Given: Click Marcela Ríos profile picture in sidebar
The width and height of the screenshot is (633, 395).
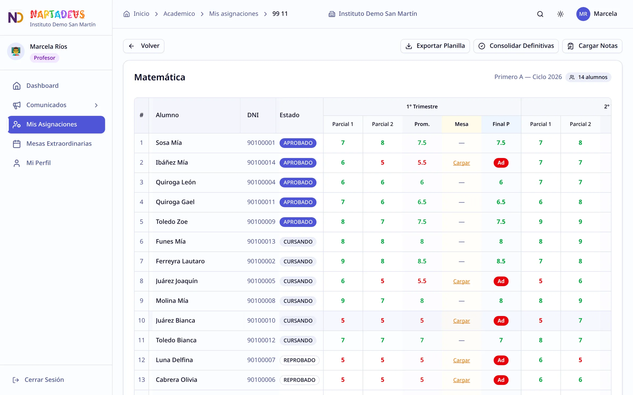Looking at the screenshot, I should [x=16, y=51].
